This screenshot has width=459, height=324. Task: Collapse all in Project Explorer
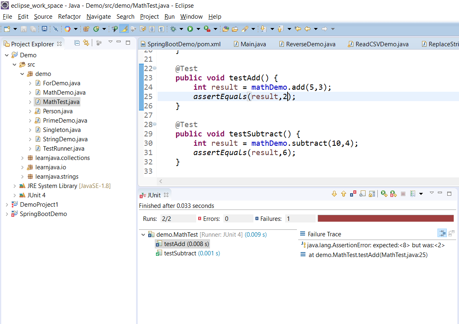coord(77,43)
